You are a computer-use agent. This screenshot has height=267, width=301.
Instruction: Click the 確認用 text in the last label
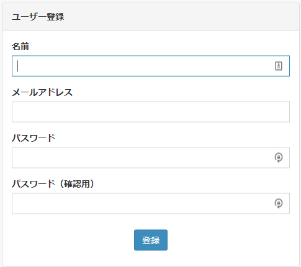coord(76,184)
